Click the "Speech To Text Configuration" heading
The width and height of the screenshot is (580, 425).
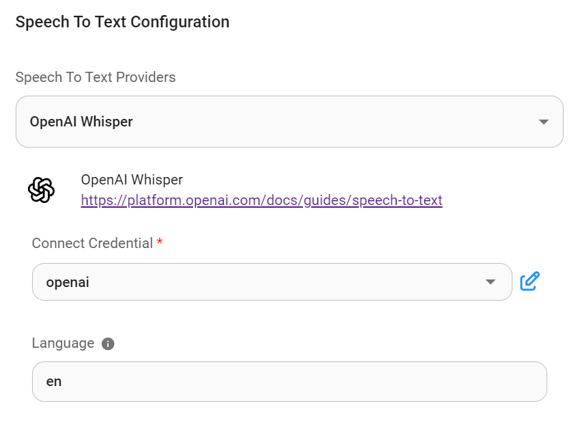tap(122, 22)
